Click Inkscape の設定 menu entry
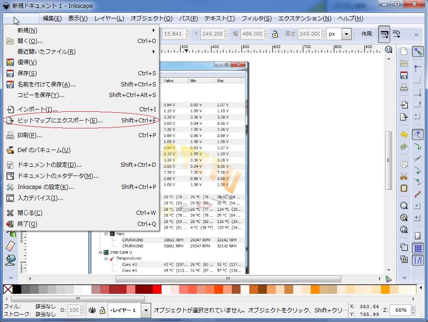The width and height of the screenshot is (428, 322). click(45, 187)
